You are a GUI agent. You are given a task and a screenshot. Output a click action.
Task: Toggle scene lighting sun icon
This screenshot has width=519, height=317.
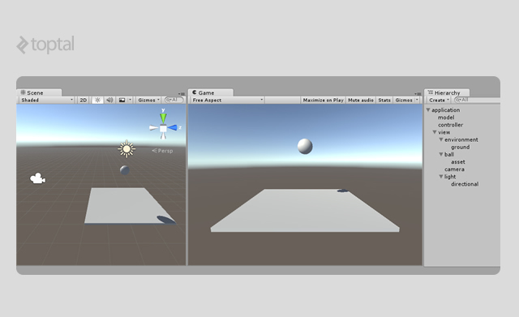tap(97, 100)
